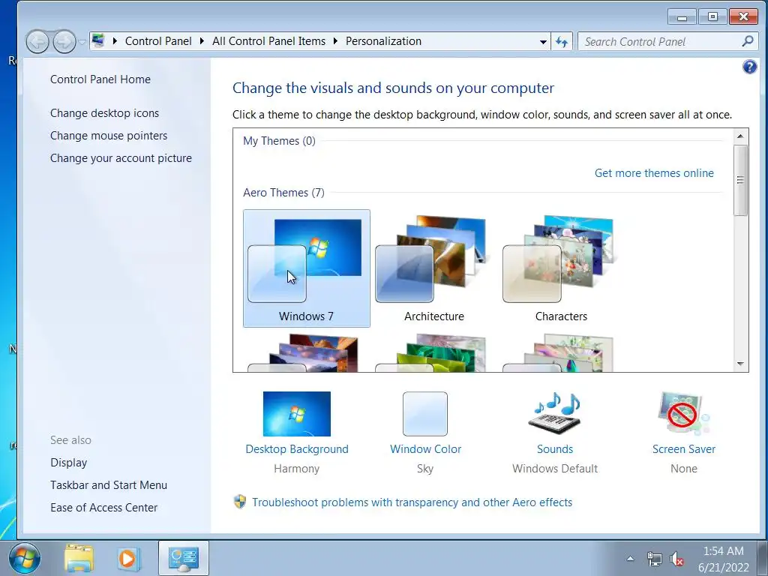Image resolution: width=768 pixels, height=576 pixels.
Task: Open Troubleshoot problems with transparency link
Action: coord(412,502)
